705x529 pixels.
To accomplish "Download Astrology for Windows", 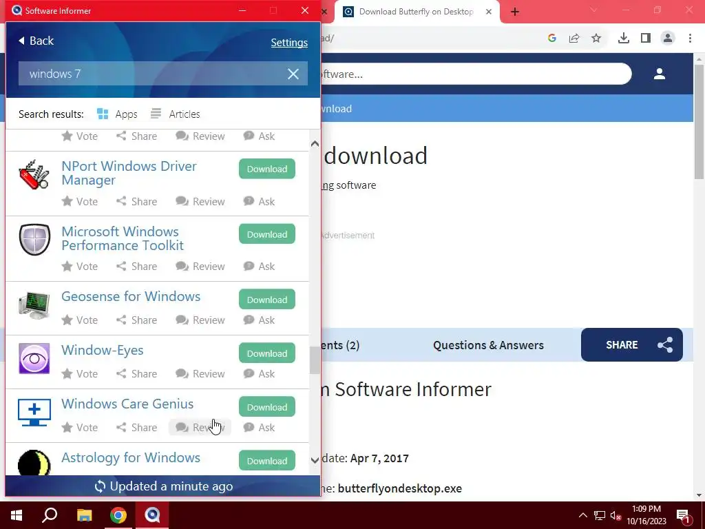I will (x=267, y=461).
